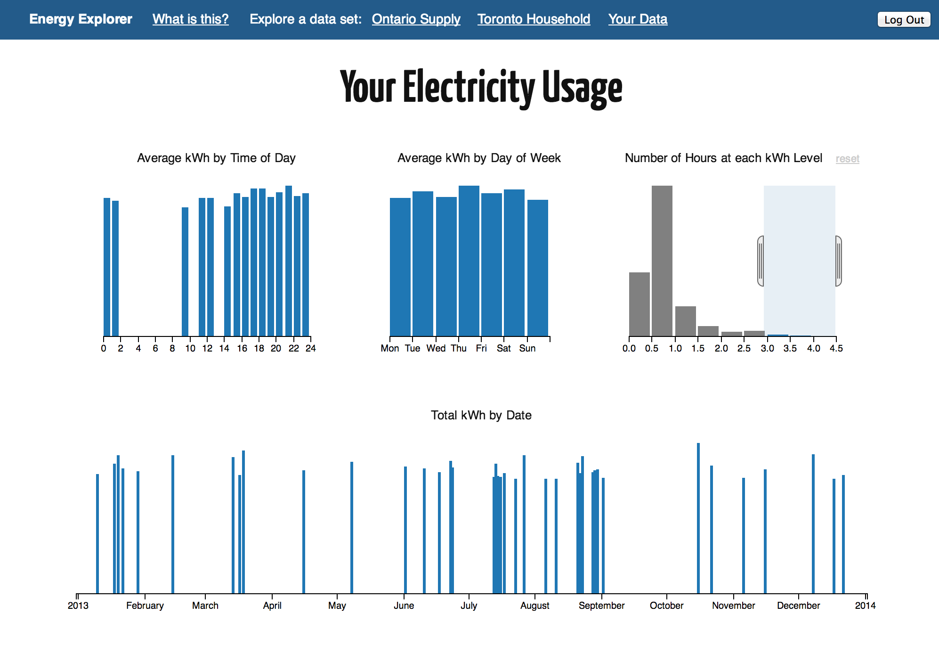Viewport: 939px width, 655px height.
Task: Open the Toronto Household data set
Action: point(534,19)
